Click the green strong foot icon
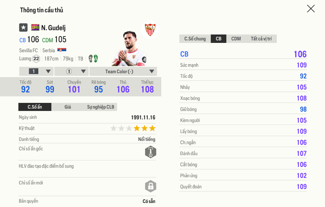The width and height of the screenshot is (325, 207). [96, 58]
